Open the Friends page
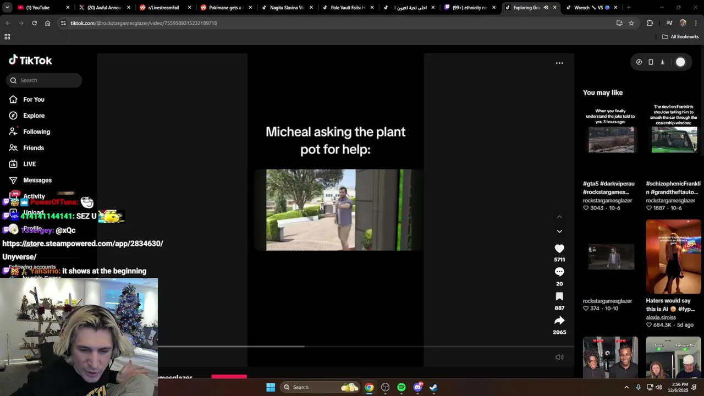 coord(34,148)
